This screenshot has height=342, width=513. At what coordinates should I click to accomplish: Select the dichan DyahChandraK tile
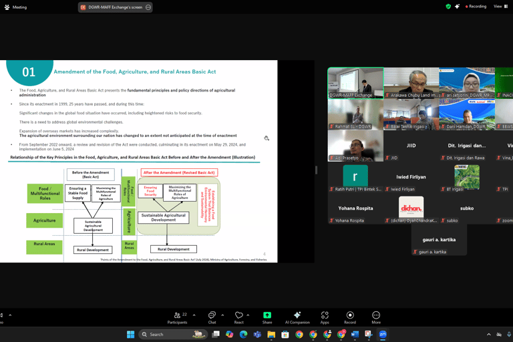(411, 208)
